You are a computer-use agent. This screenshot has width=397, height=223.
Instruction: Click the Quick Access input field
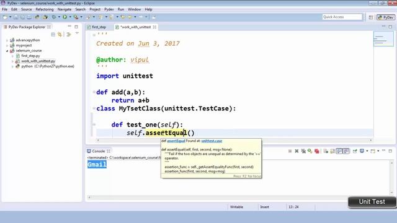click(x=342, y=17)
